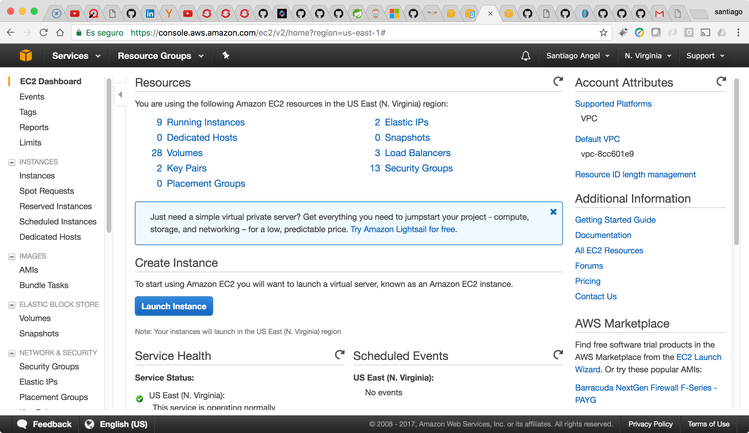Open Bundle Tasks in sidebar
The height and width of the screenshot is (433, 749).
(44, 285)
